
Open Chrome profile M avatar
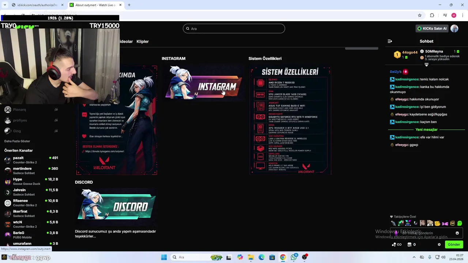tap(454, 15)
